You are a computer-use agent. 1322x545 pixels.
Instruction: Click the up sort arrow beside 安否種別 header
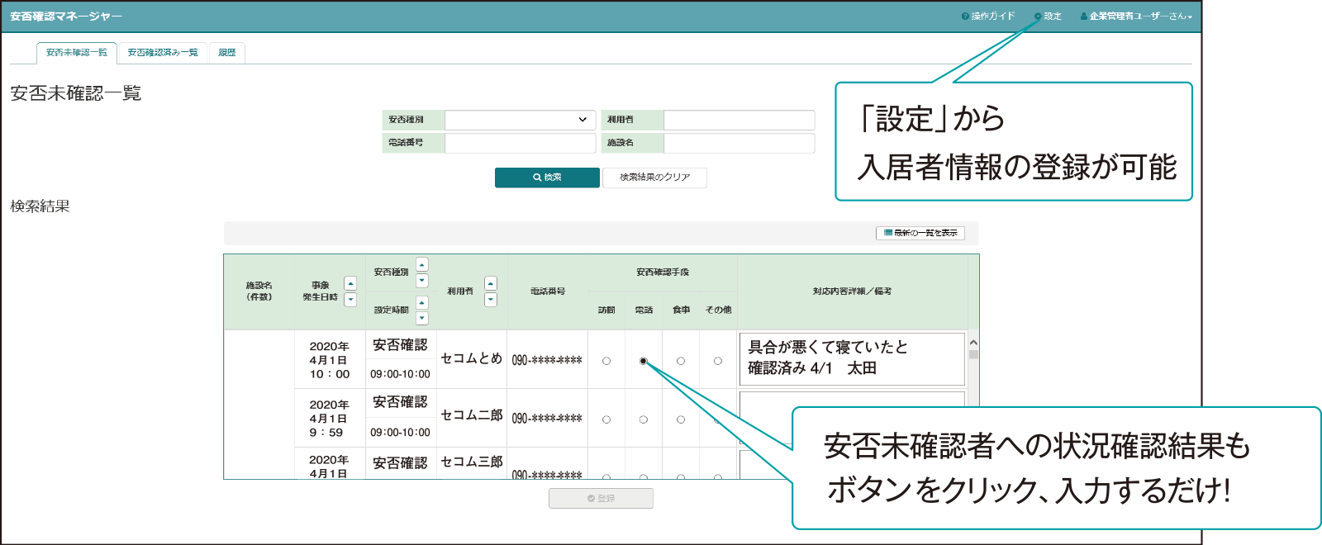click(422, 265)
